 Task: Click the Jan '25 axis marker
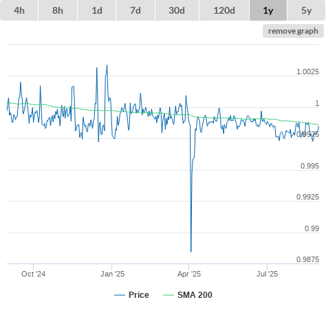point(112,274)
